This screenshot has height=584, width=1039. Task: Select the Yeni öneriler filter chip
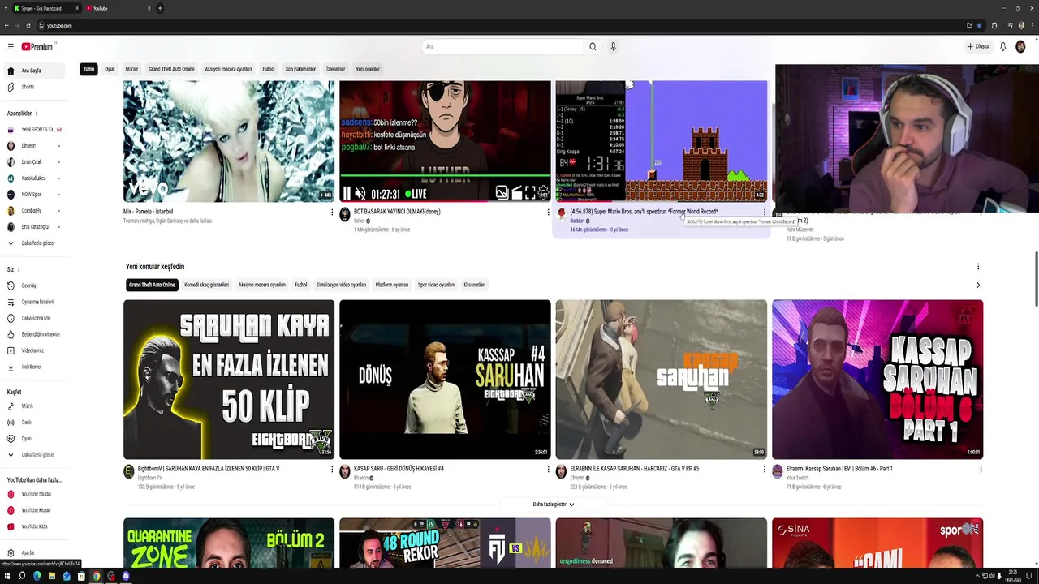tap(368, 69)
